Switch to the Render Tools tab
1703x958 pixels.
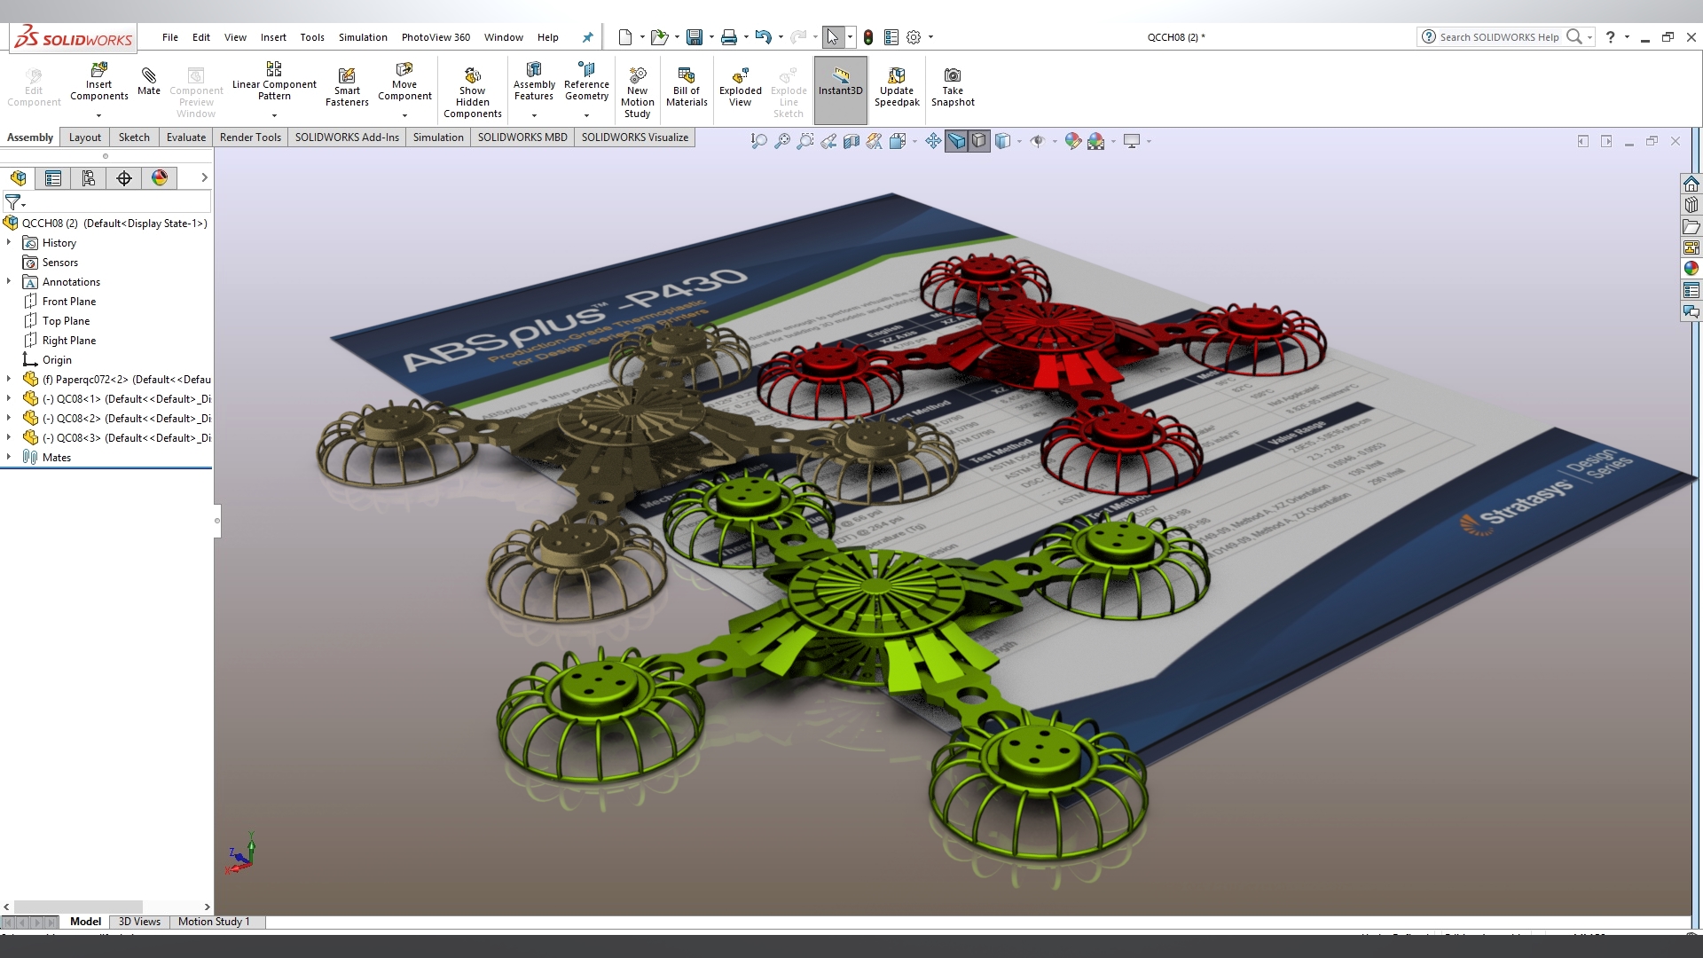click(250, 137)
